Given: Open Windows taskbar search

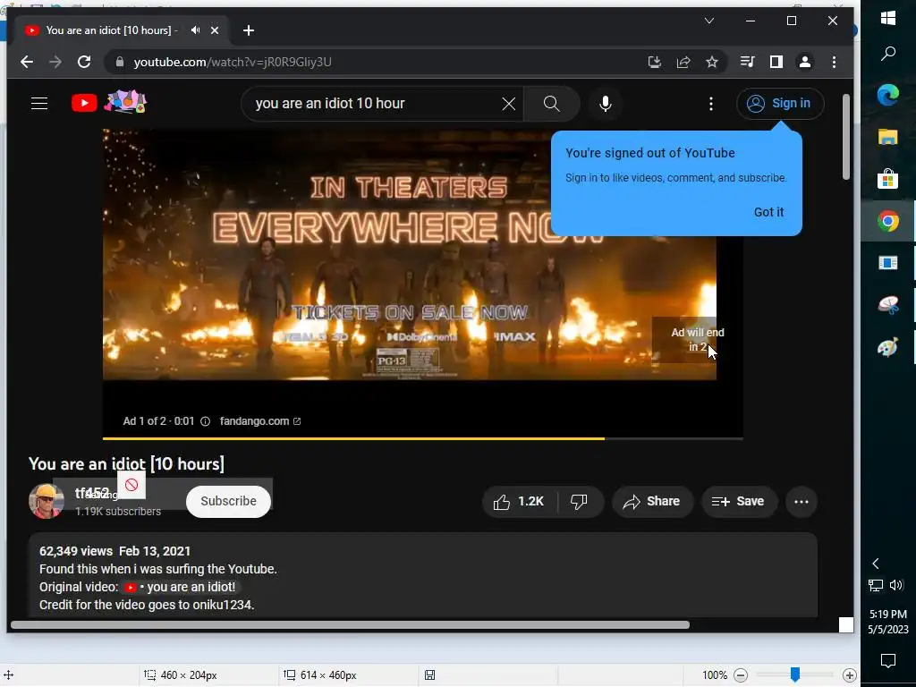Looking at the screenshot, I should click(888, 53).
